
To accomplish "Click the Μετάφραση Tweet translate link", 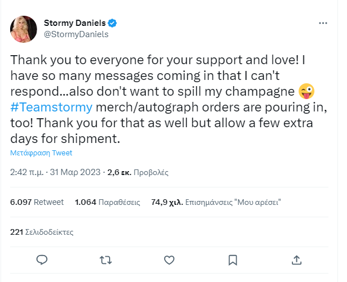I will 41,153.
